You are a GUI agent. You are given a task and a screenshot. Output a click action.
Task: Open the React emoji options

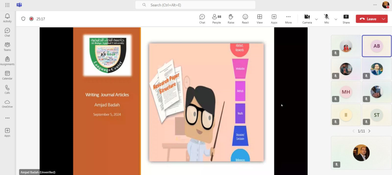pos(245,18)
